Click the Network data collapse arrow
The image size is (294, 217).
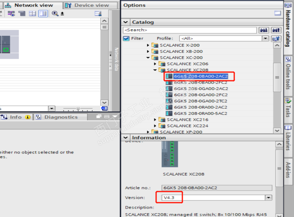click(111, 55)
